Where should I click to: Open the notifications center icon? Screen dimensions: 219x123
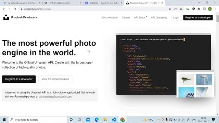[x=213, y=120]
